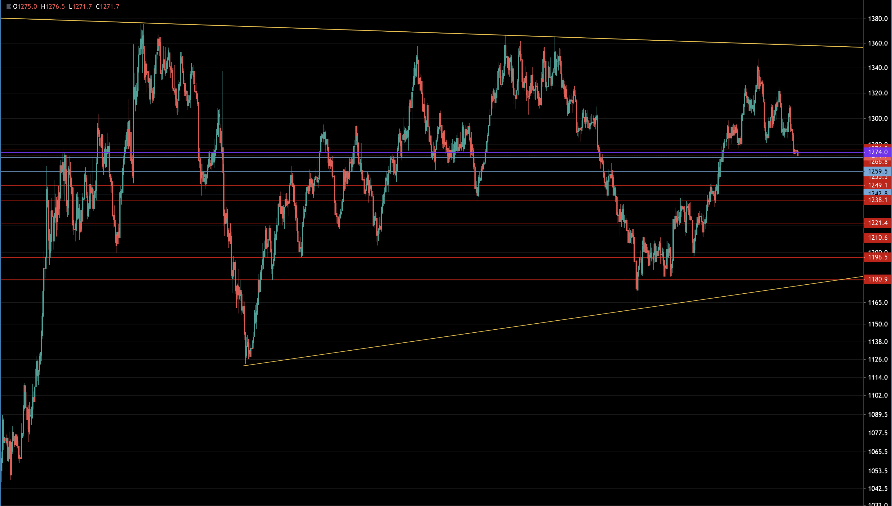Click the 1380.0 price axis label
The height and width of the screenshot is (506, 892).
(877, 19)
